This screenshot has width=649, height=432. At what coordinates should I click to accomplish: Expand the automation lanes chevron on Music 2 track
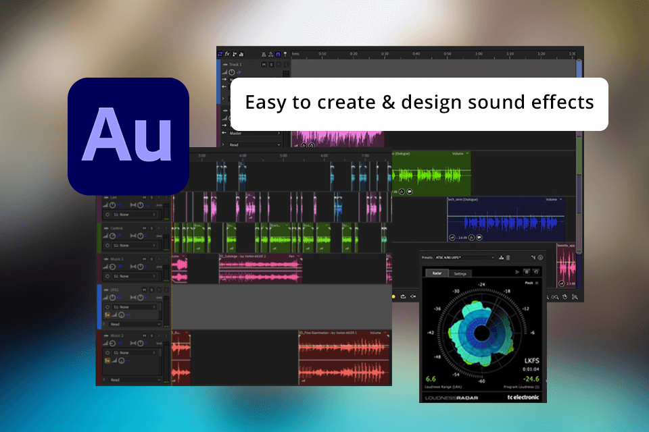(x=104, y=380)
